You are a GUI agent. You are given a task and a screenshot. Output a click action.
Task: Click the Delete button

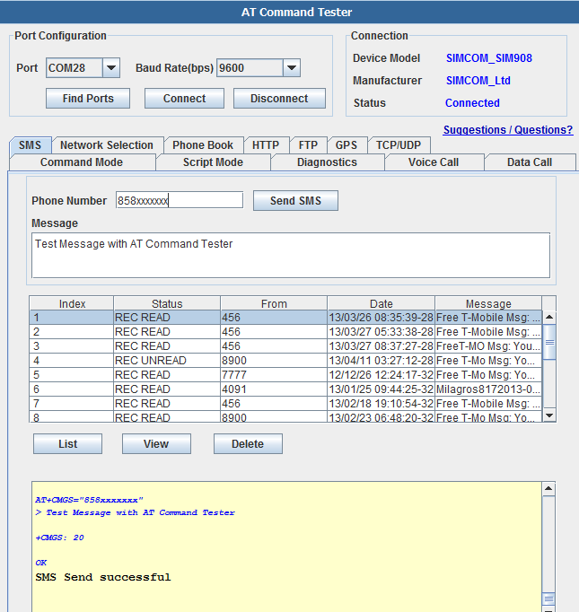[248, 444]
